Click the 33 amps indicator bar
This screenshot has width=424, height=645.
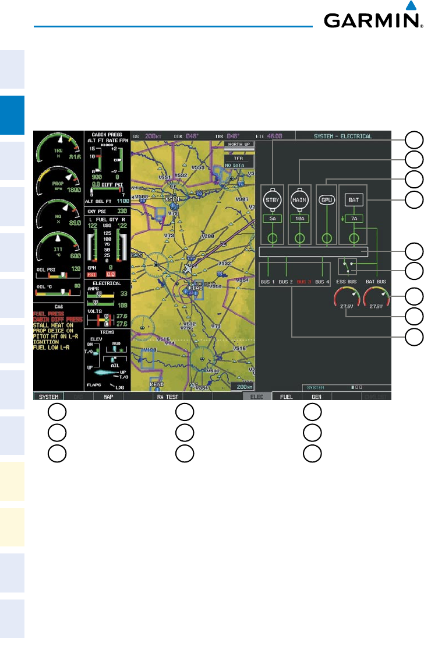click(x=100, y=295)
